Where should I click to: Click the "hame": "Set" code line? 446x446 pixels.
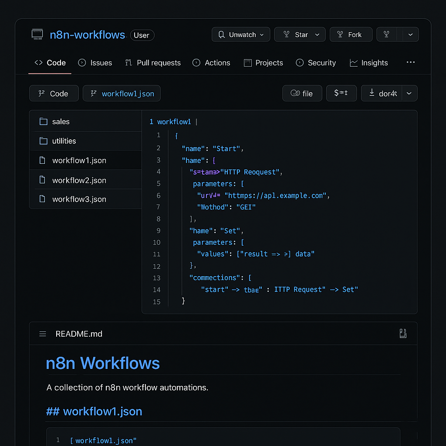(216, 231)
